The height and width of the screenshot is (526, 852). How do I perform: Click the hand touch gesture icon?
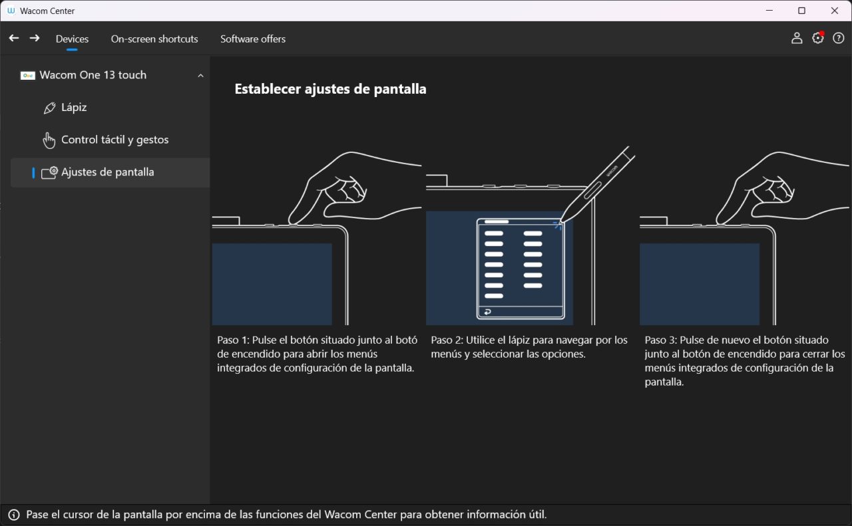49,140
